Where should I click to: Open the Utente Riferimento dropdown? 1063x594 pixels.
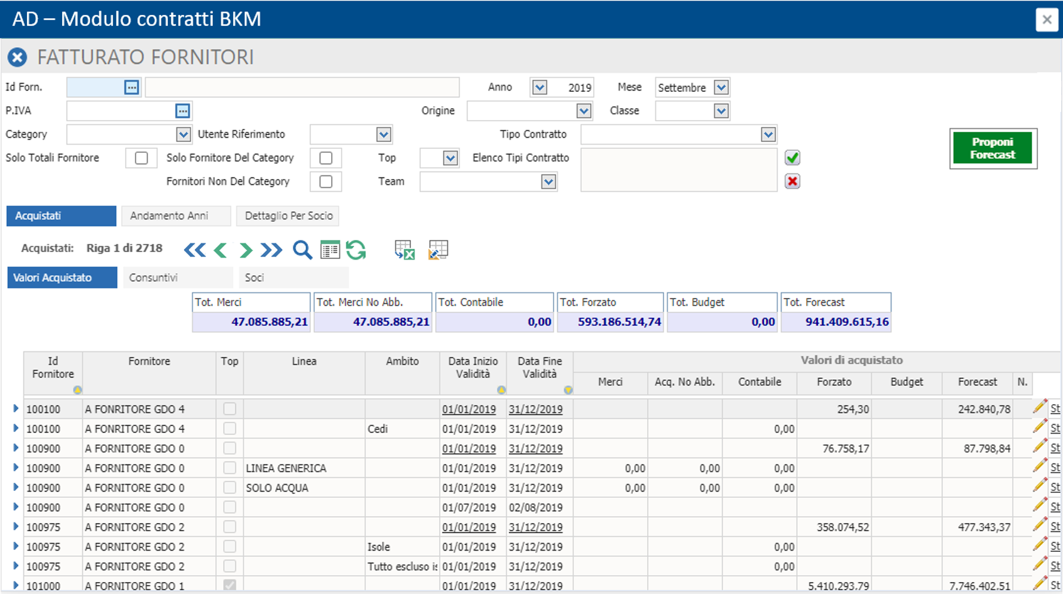click(383, 134)
